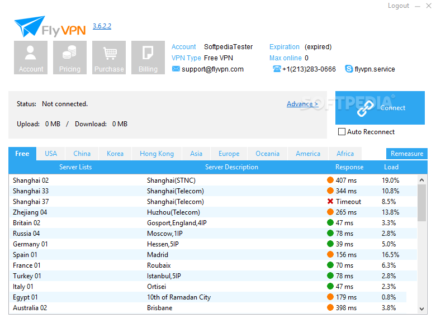The image size is (436, 323).
Task: Select the Italy 01 server row
Action: pos(213,286)
